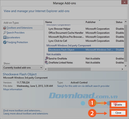Click the list scroll-down arrow
This screenshot has width=129, height=119.
(x=125, y=66)
